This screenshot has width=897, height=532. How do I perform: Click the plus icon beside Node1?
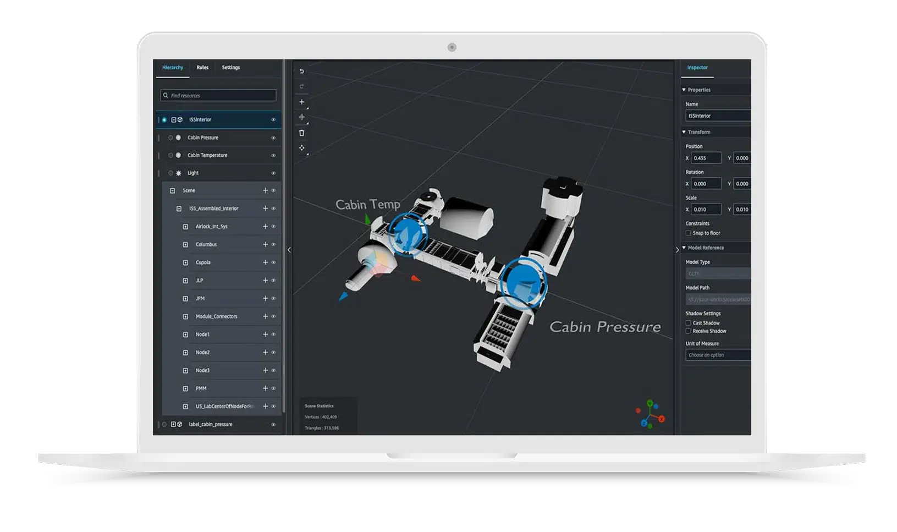point(265,334)
